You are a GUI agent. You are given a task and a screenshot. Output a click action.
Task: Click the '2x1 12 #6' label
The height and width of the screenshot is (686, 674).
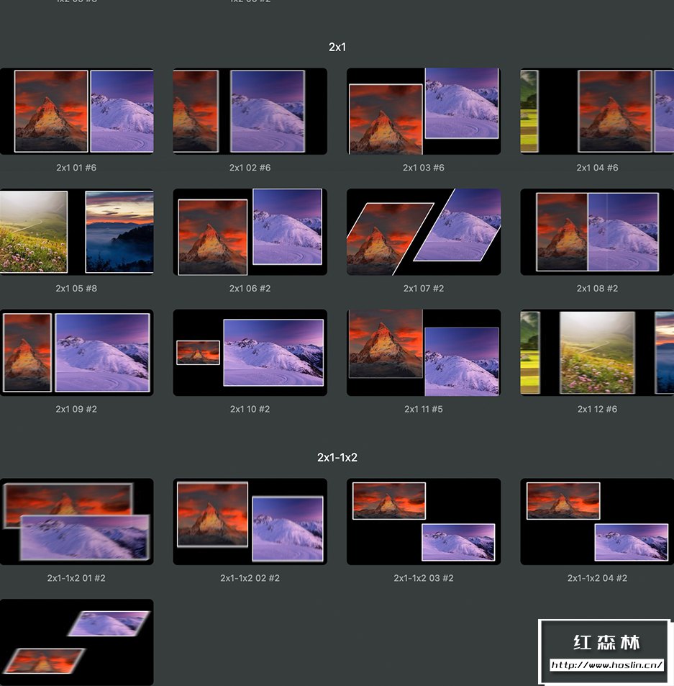pyautogui.click(x=597, y=409)
